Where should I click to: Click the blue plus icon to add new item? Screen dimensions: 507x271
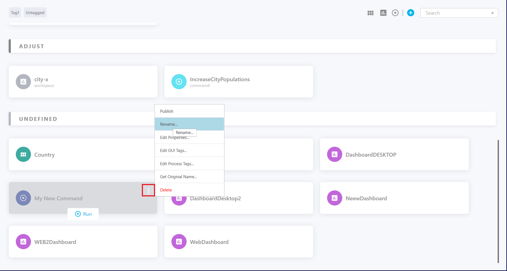coord(411,13)
